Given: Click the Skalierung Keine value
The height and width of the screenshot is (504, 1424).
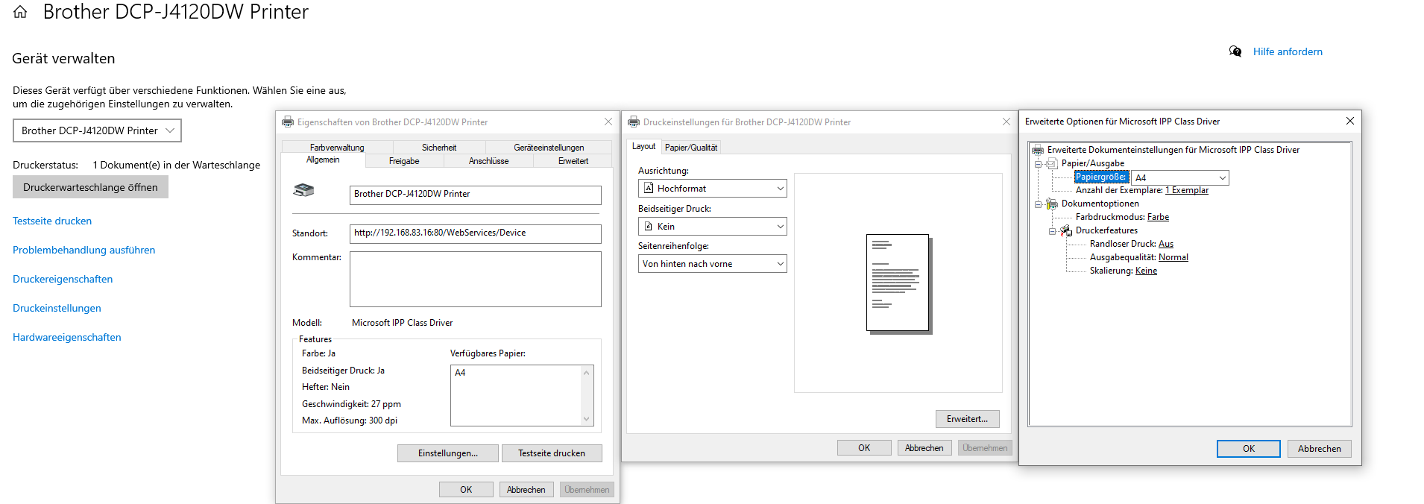Looking at the screenshot, I should point(1146,271).
